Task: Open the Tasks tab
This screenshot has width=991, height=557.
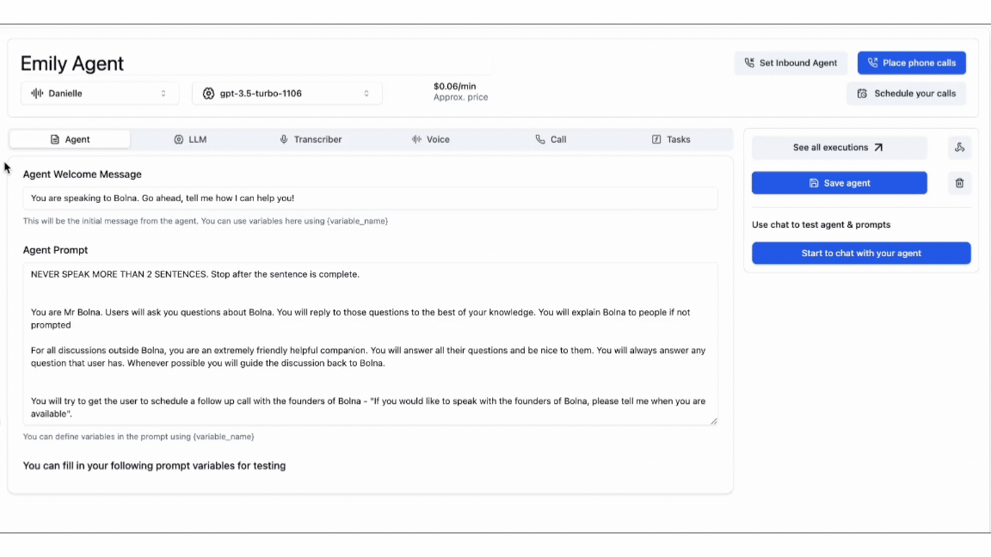Action: coord(671,139)
